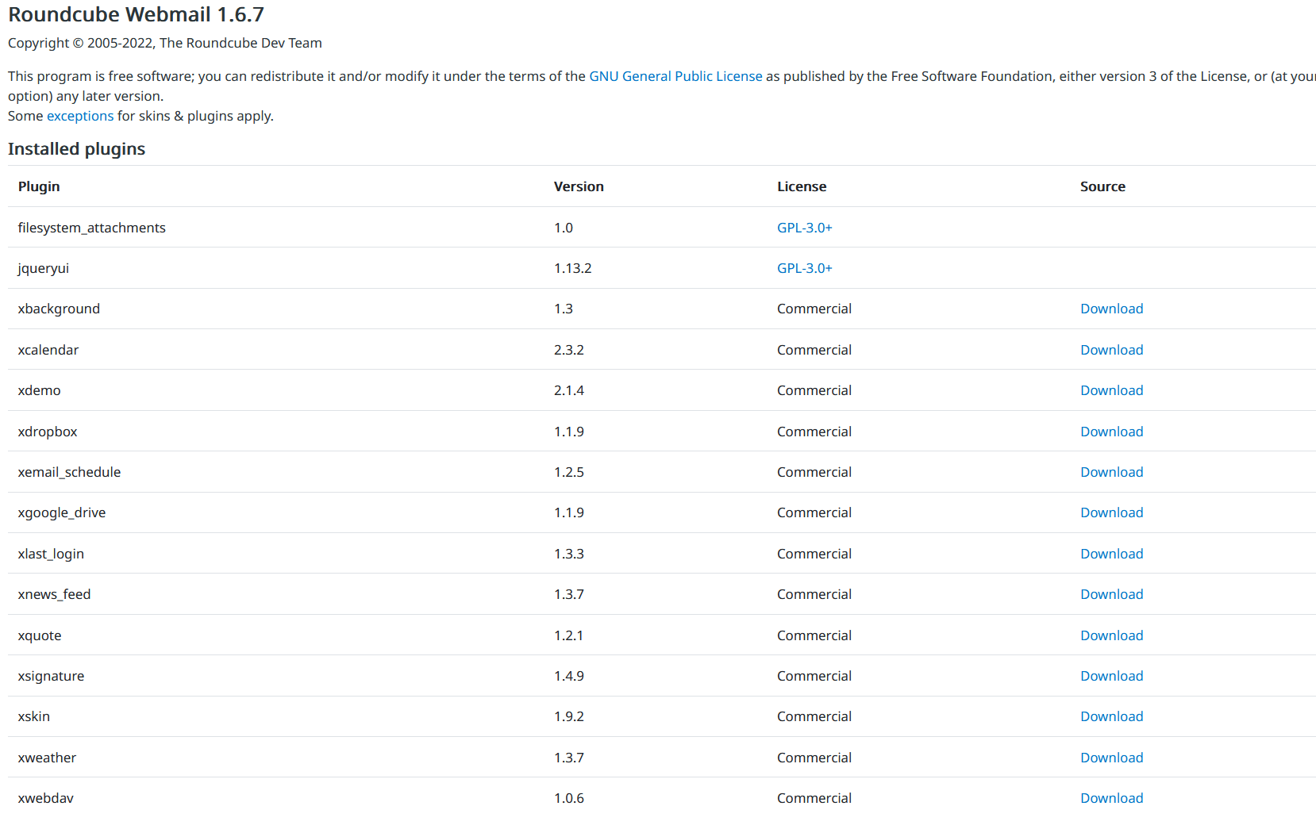Click the Commercial license text for xweather

pos(814,758)
